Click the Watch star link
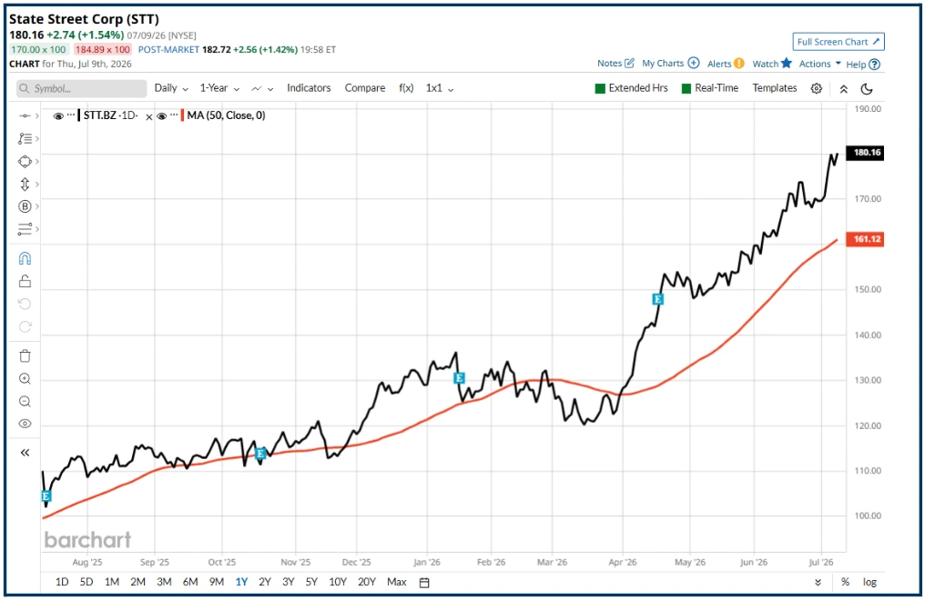The height and width of the screenshot is (600, 925). [x=772, y=63]
